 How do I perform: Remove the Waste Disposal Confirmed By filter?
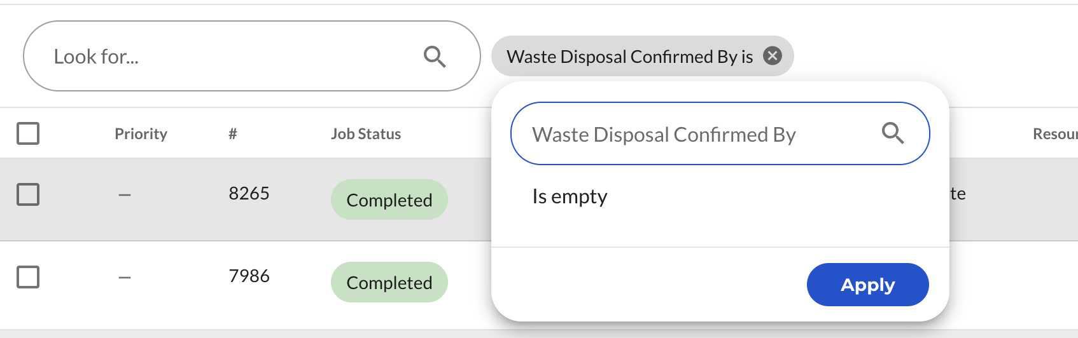pos(773,56)
